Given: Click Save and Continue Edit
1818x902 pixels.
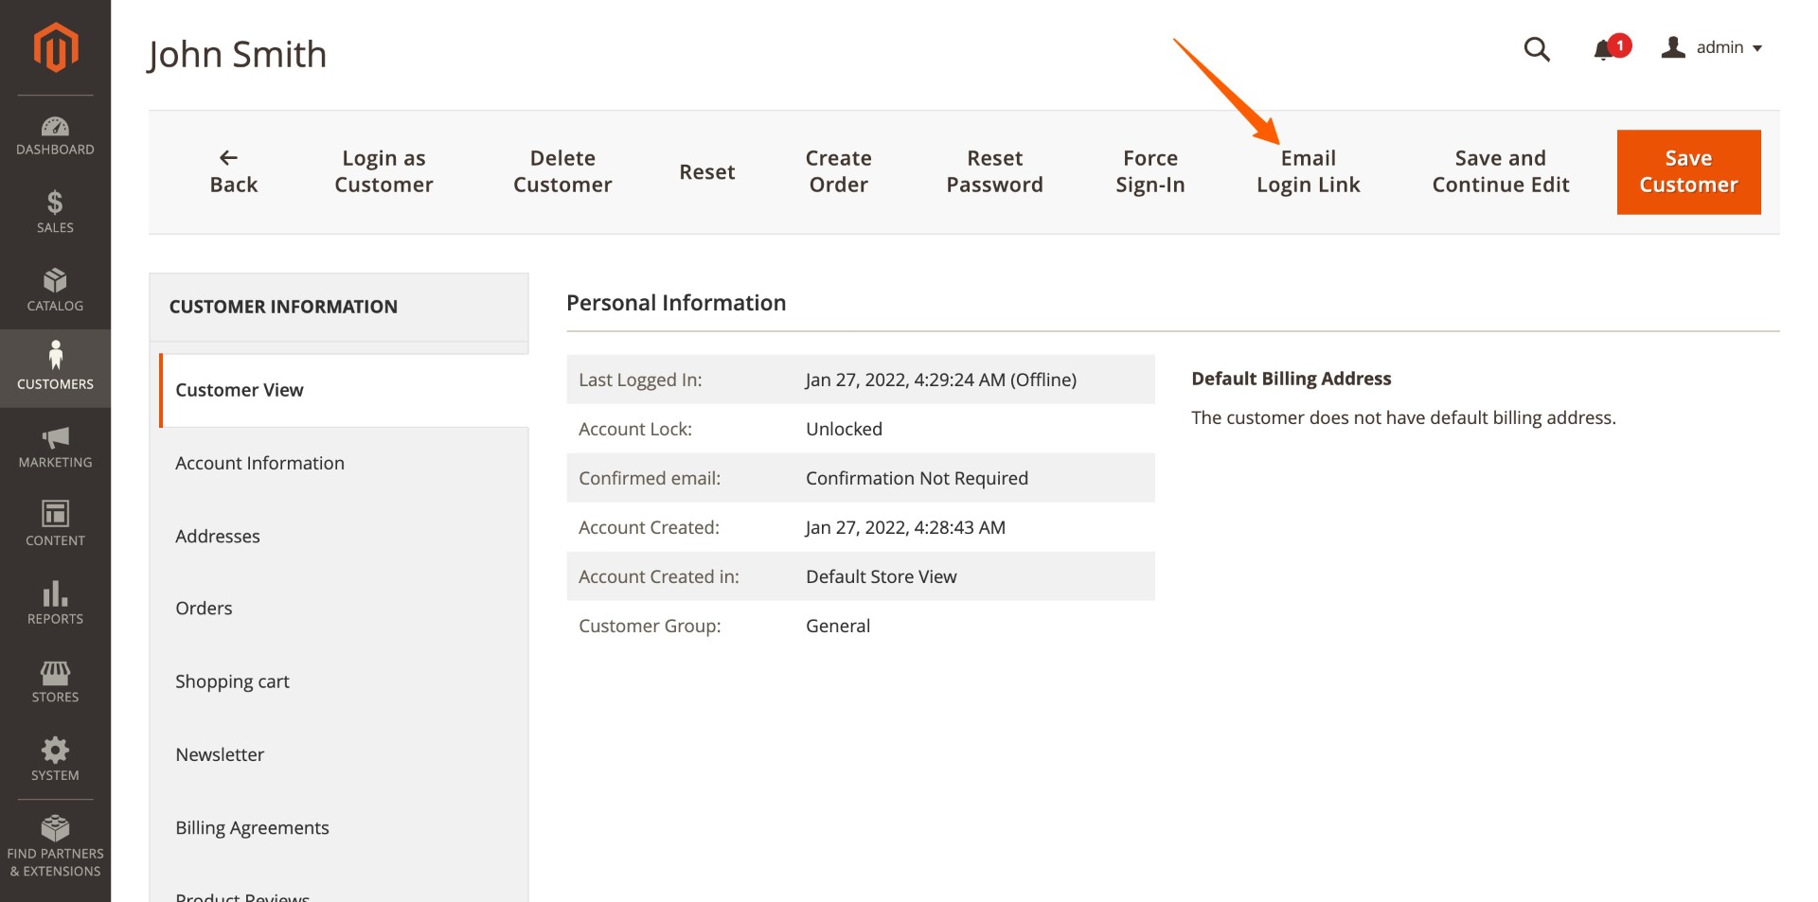Looking at the screenshot, I should [x=1501, y=172].
